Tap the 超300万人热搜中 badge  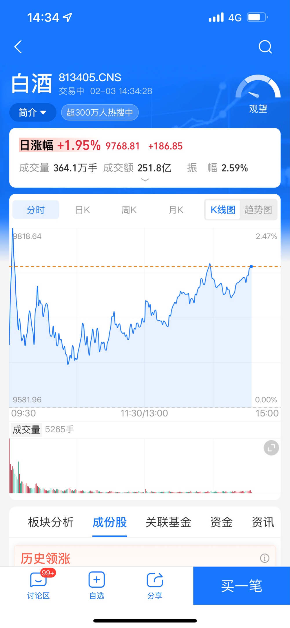tap(100, 112)
